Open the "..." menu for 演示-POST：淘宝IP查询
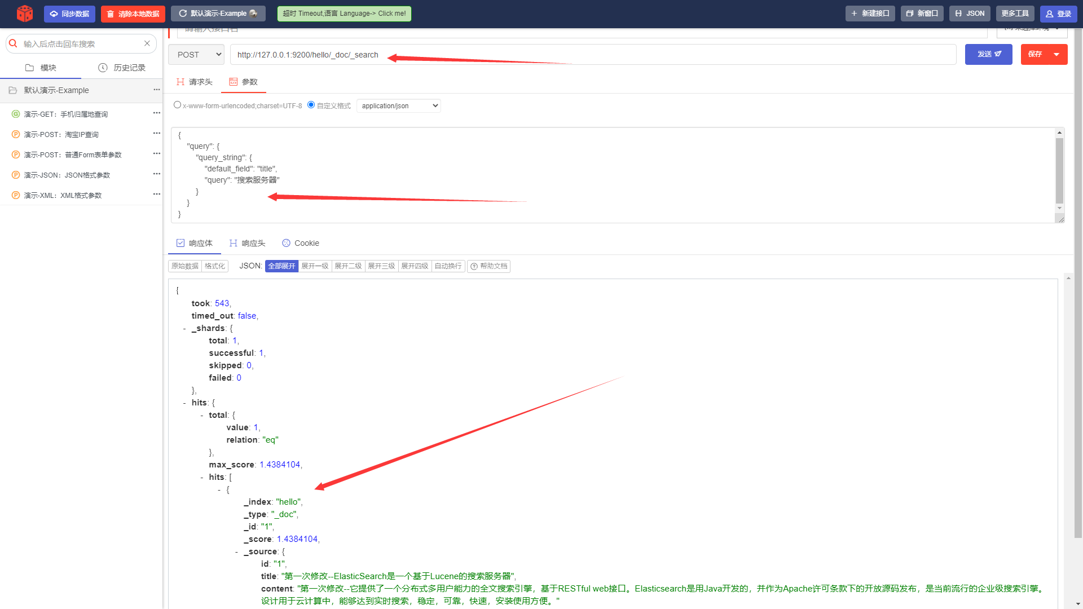The image size is (1083, 609). 156,134
